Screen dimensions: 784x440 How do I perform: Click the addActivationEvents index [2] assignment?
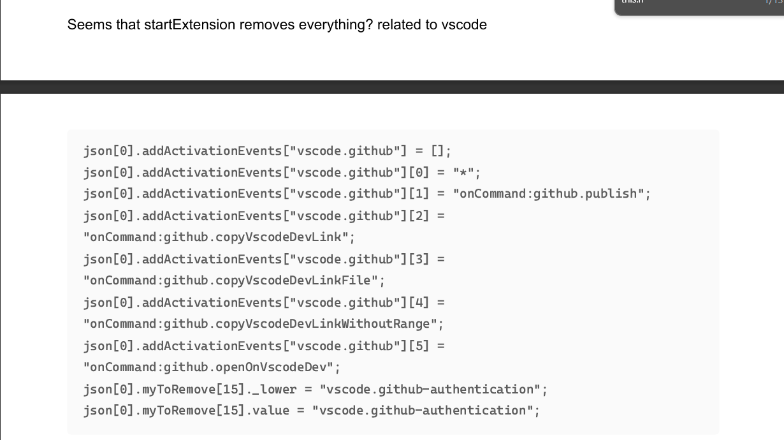pyautogui.click(x=264, y=216)
